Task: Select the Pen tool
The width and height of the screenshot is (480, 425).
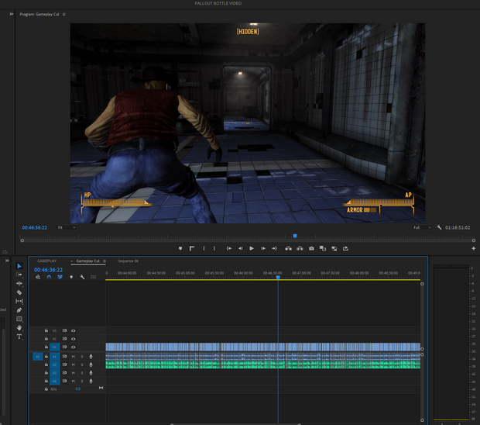Action: (19, 310)
